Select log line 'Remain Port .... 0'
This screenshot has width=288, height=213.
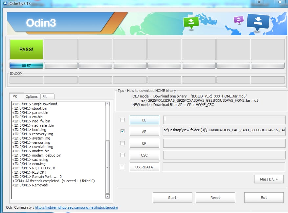point(37,177)
